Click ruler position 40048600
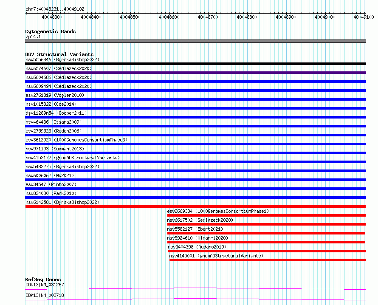Screen dimensions: 378x305 (x=169, y=17)
